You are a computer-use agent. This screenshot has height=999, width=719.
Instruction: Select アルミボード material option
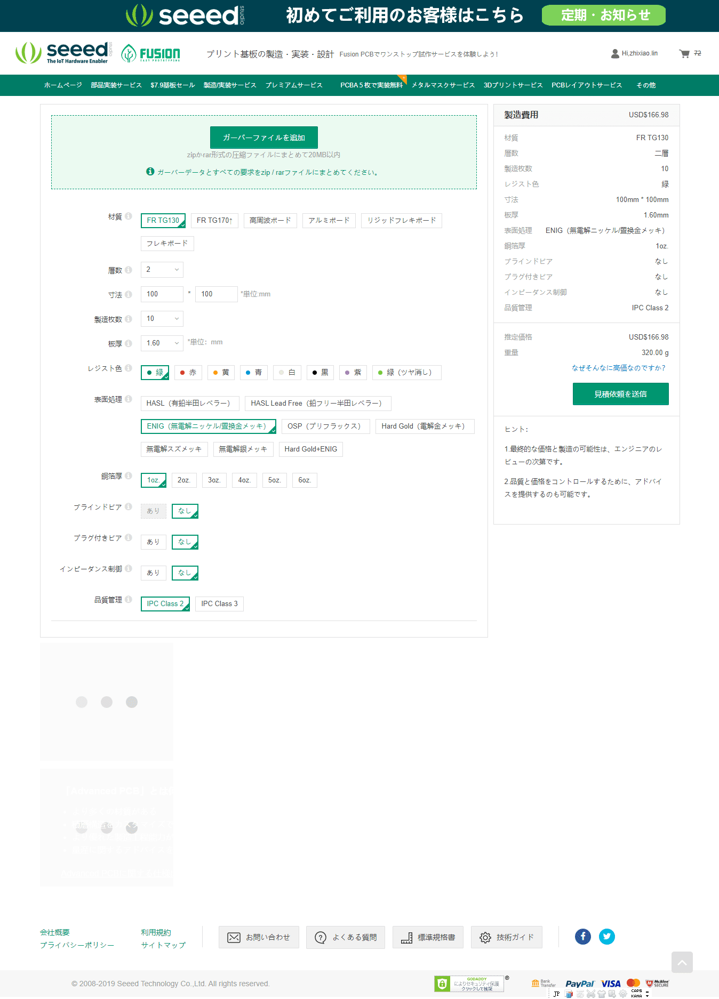(329, 221)
